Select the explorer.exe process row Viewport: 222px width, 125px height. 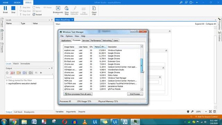point(102,50)
